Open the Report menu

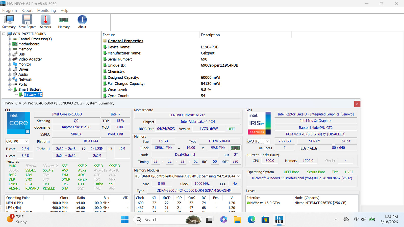point(27,10)
